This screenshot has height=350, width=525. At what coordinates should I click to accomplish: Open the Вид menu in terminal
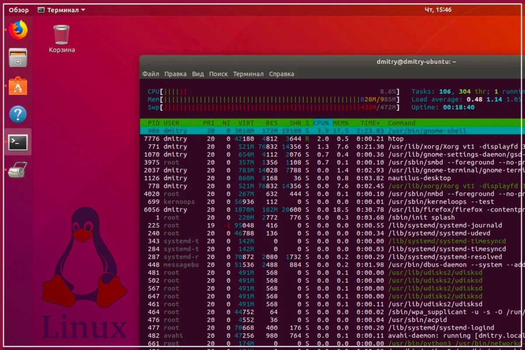tap(198, 74)
